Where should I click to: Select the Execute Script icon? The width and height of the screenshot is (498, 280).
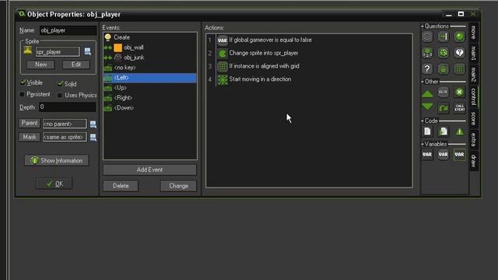444,131
